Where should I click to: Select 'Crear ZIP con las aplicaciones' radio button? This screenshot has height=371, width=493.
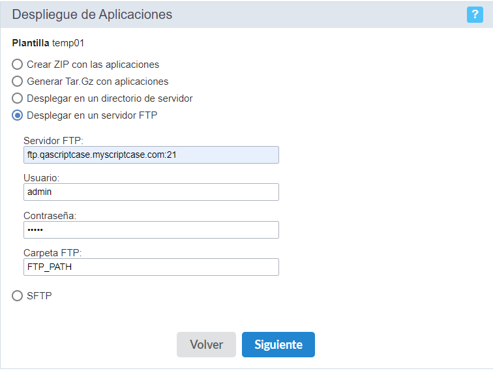pyautogui.click(x=18, y=65)
